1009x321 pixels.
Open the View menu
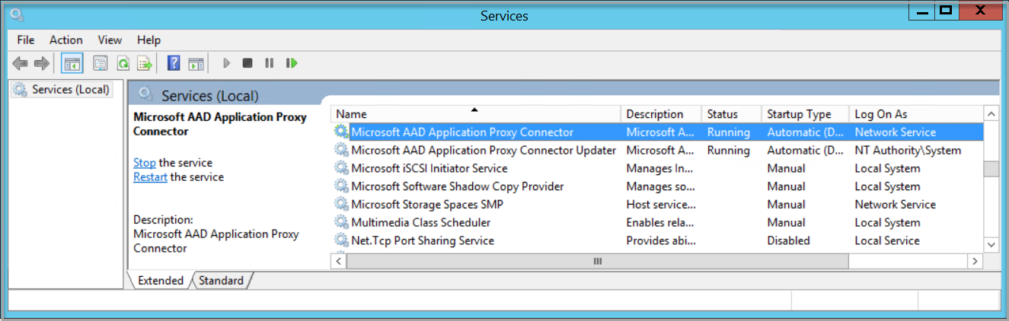click(x=110, y=40)
